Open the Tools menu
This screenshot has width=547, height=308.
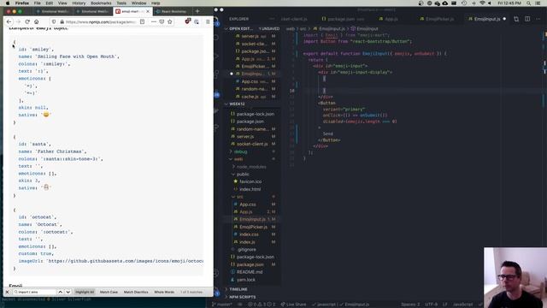tap(121, 3)
